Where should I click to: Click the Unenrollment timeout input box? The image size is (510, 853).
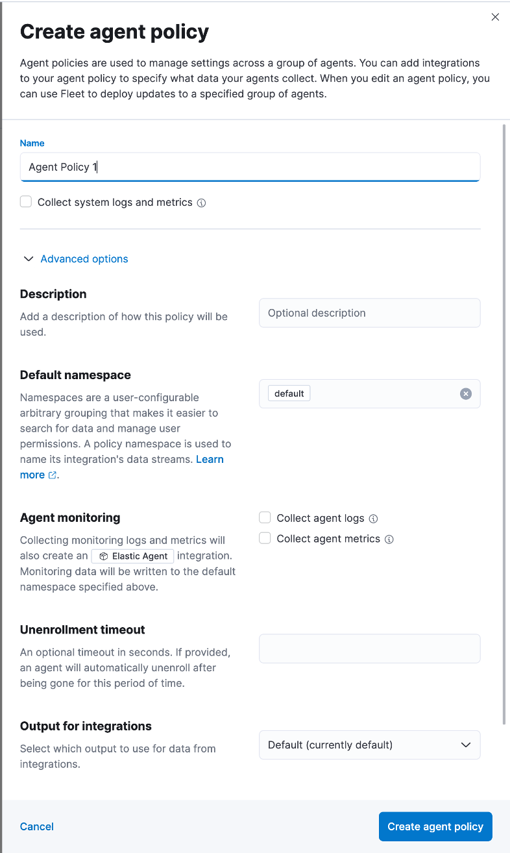(x=370, y=649)
